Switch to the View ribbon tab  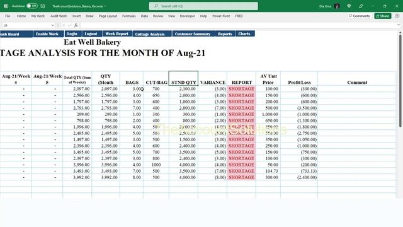tap(171, 16)
